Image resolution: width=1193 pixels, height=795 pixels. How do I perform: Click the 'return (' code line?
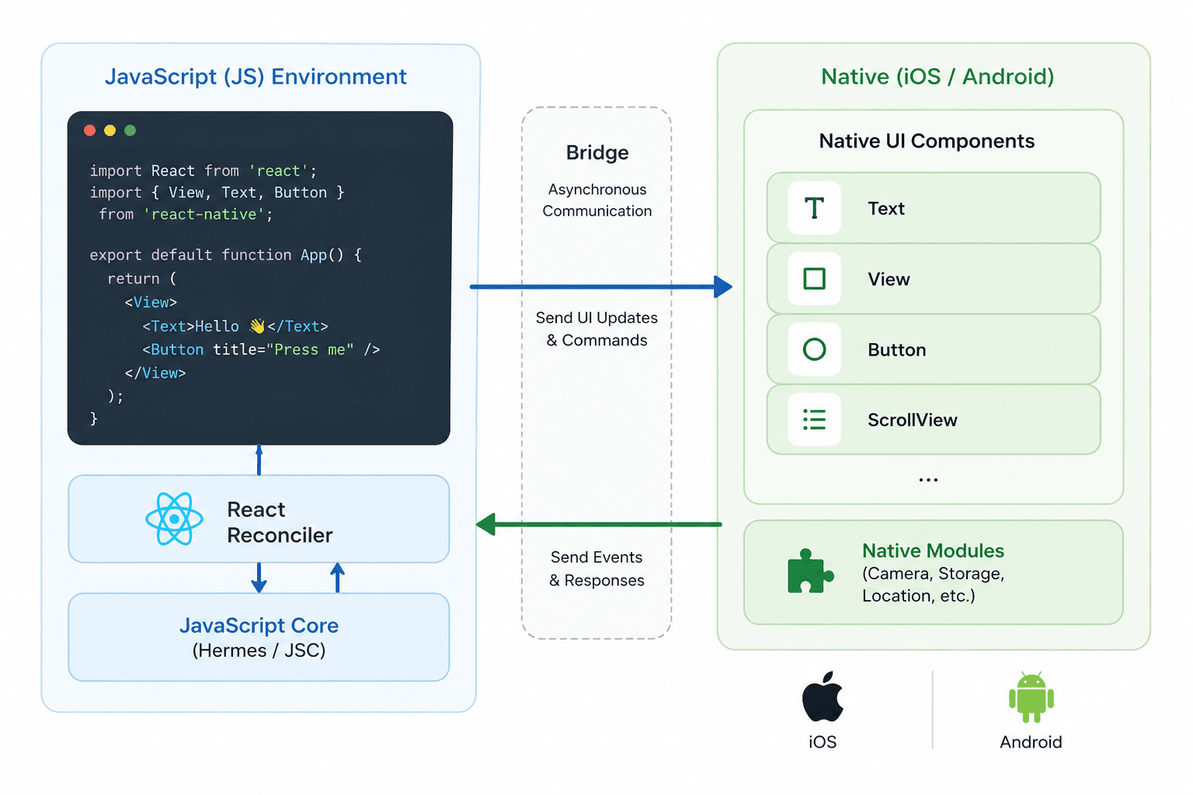click(x=142, y=279)
